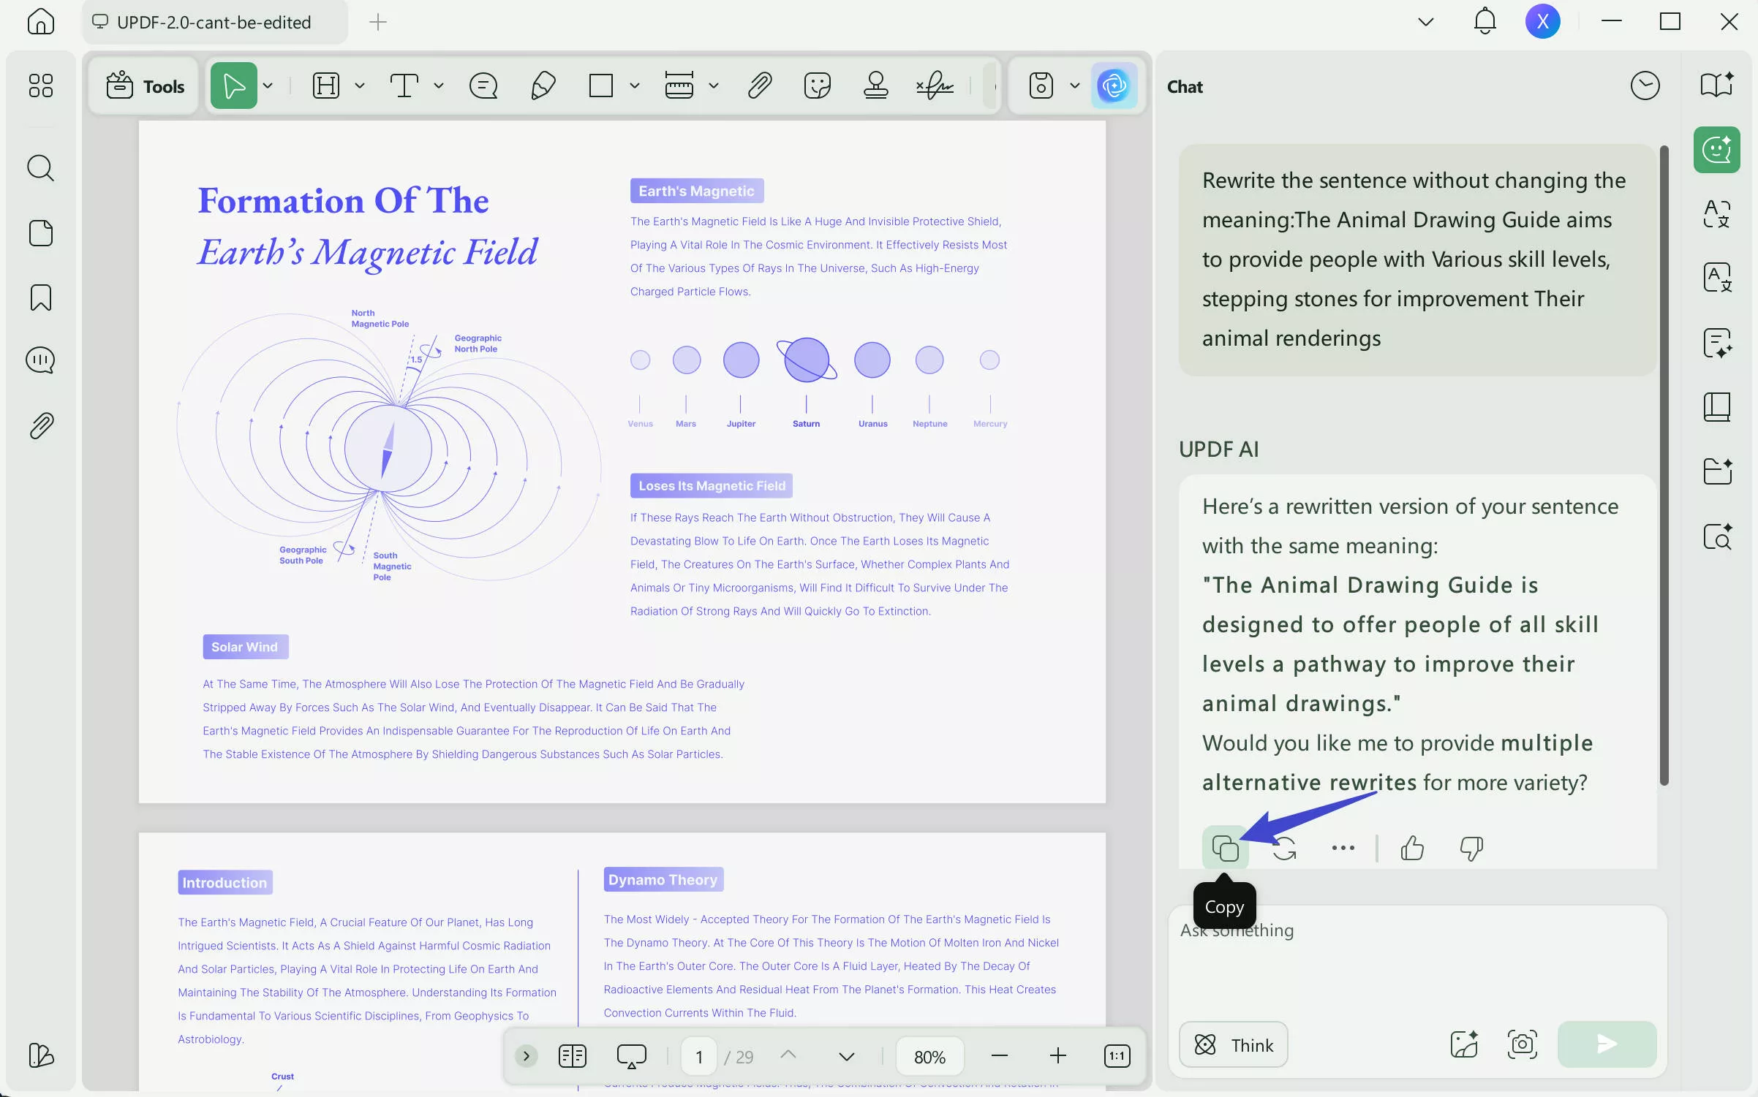The image size is (1758, 1097).
Task: Open the bookmarks panel
Action: click(40, 297)
